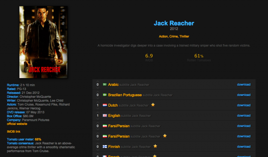The image size is (268, 157).
Task: Download the English subtitle
Action: pyautogui.click(x=244, y=115)
